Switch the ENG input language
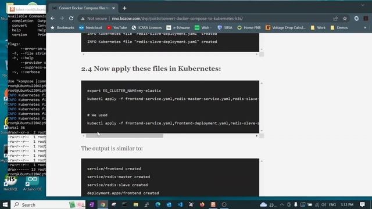Screen dimensions: 372x209 332,204
